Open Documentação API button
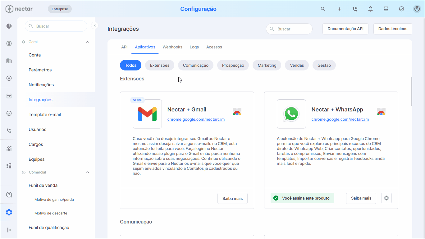The height and width of the screenshot is (239, 425). point(345,29)
